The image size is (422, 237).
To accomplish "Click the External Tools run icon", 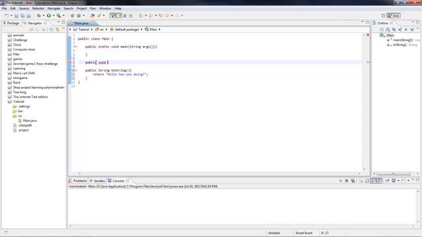I will click(x=59, y=16).
